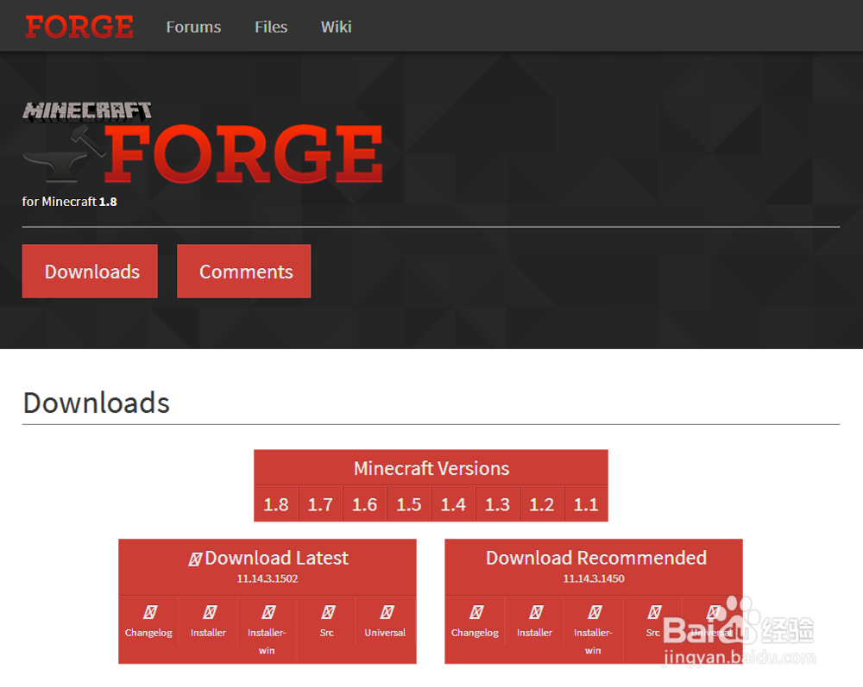This screenshot has height=687, width=863.
Task: Click Installer icon under Download Recommended
Action: click(536, 612)
